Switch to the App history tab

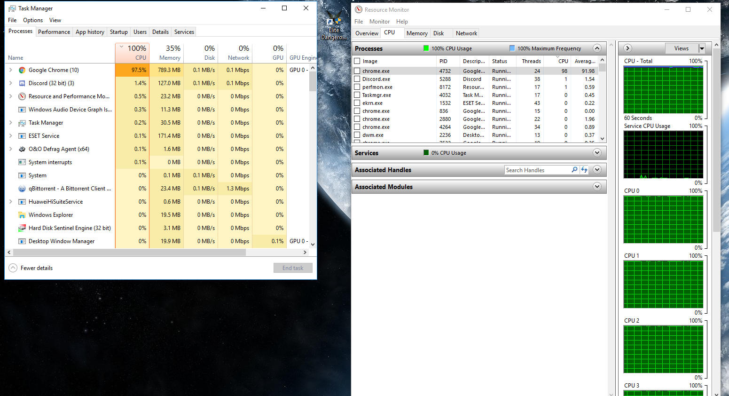[90, 32]
